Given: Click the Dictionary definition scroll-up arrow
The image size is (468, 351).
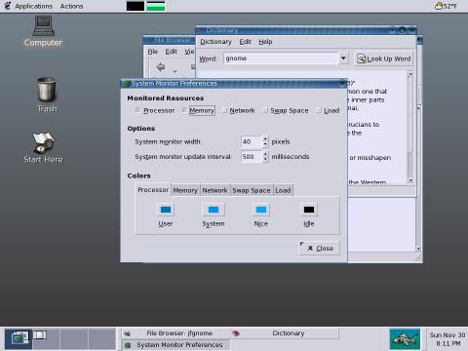Looking at the screenshot, I should [x=410, y=74].
